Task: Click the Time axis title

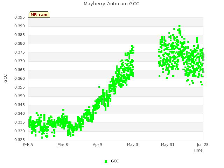Action: coord(198,150)
